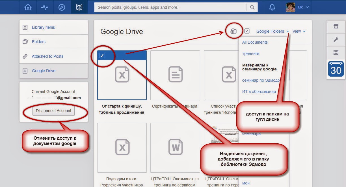Choose семинар по Эдмодо folder

261,80
